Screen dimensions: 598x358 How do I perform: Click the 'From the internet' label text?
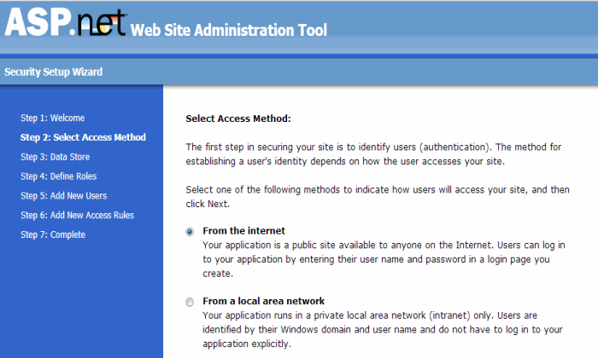tap(244, 231)
